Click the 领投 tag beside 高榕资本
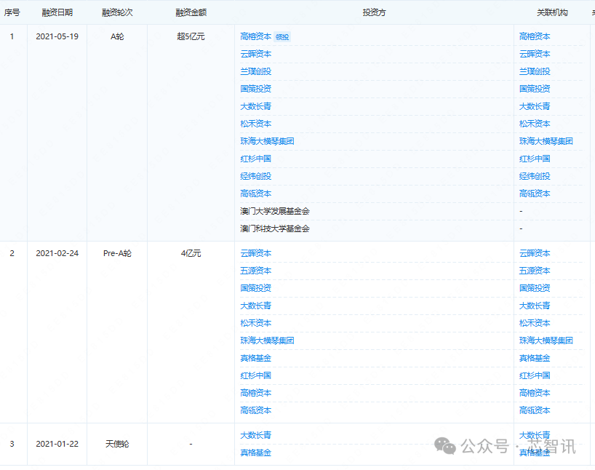Screen dimensions: 595x470 (x=282, y=37)
